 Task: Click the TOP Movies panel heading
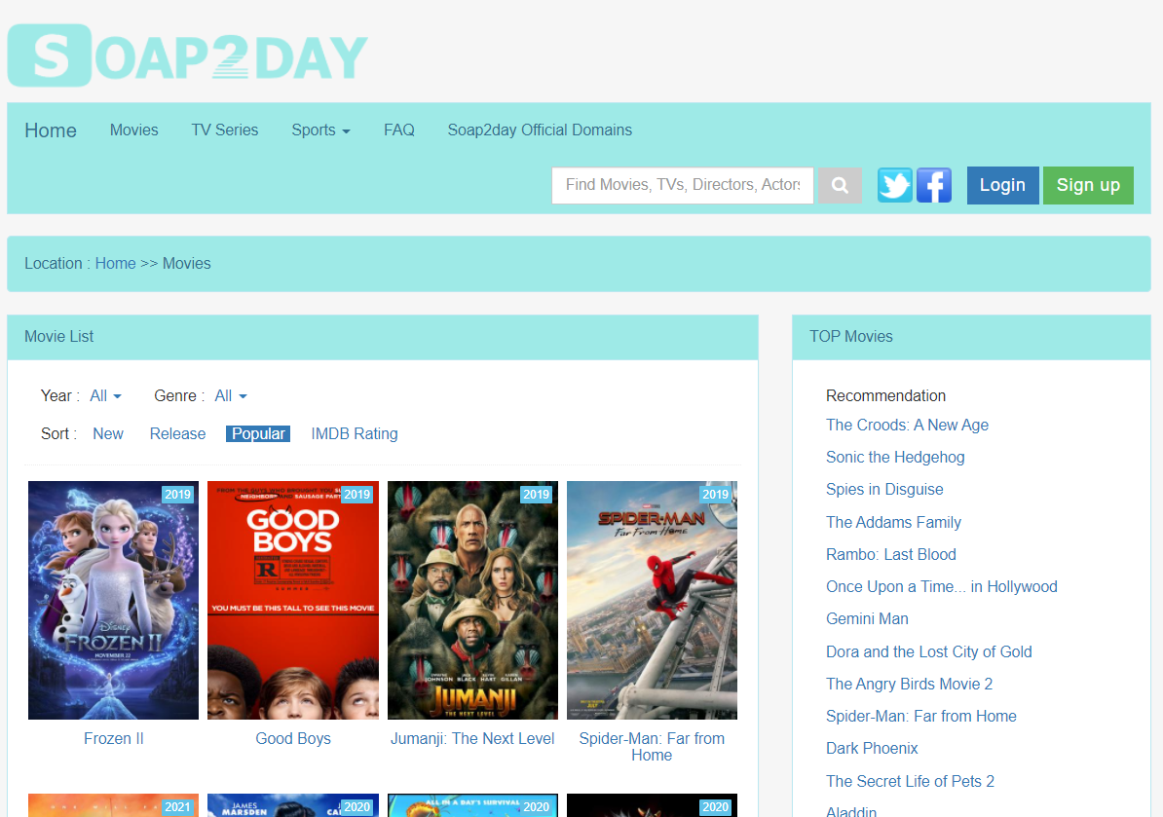(850, 337)
